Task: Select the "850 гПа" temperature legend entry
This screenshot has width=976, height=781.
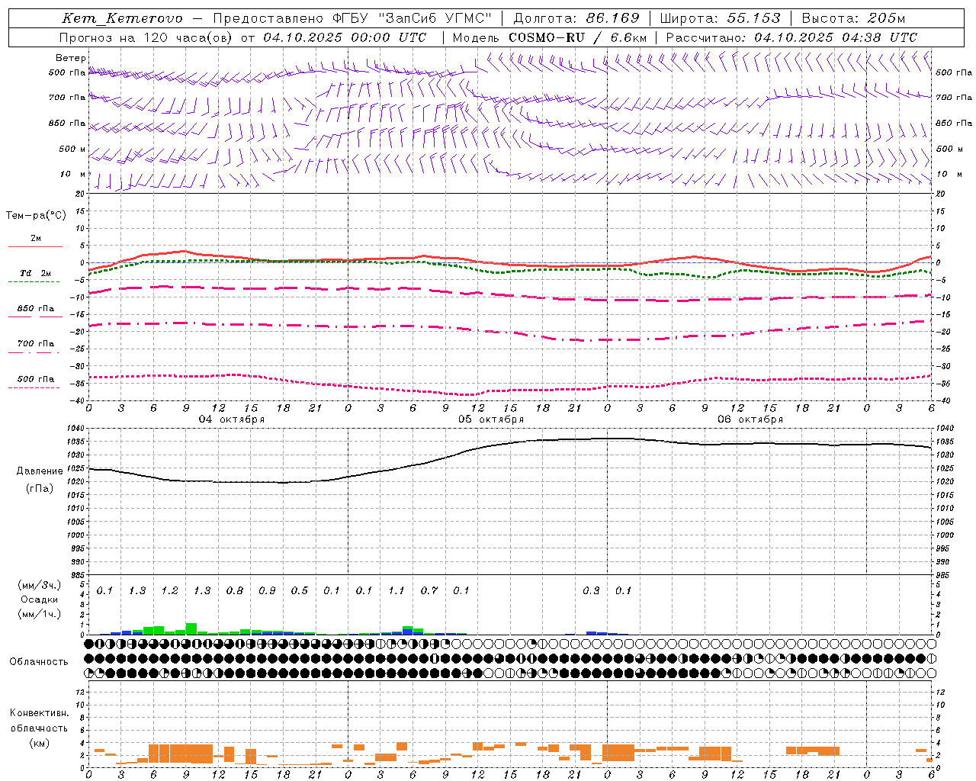Action: pos(36,309)
